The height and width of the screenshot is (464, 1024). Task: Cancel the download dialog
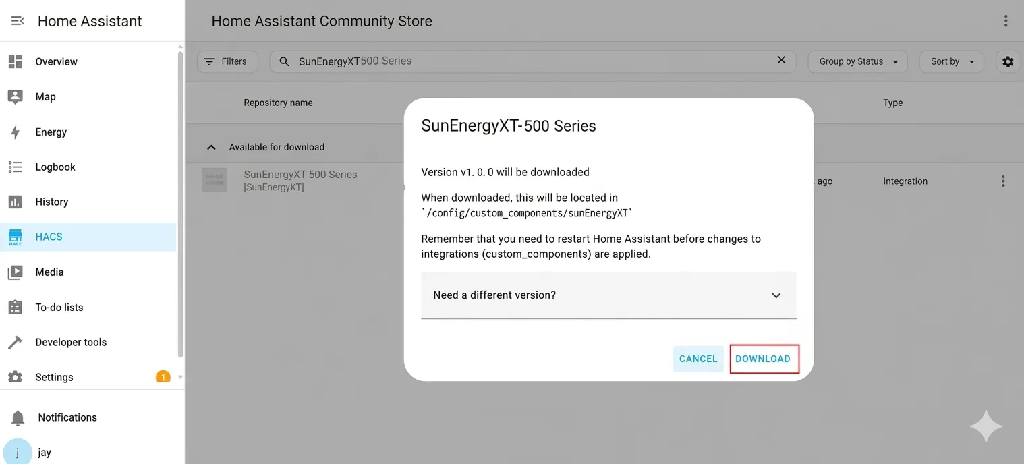coord(698,359)
